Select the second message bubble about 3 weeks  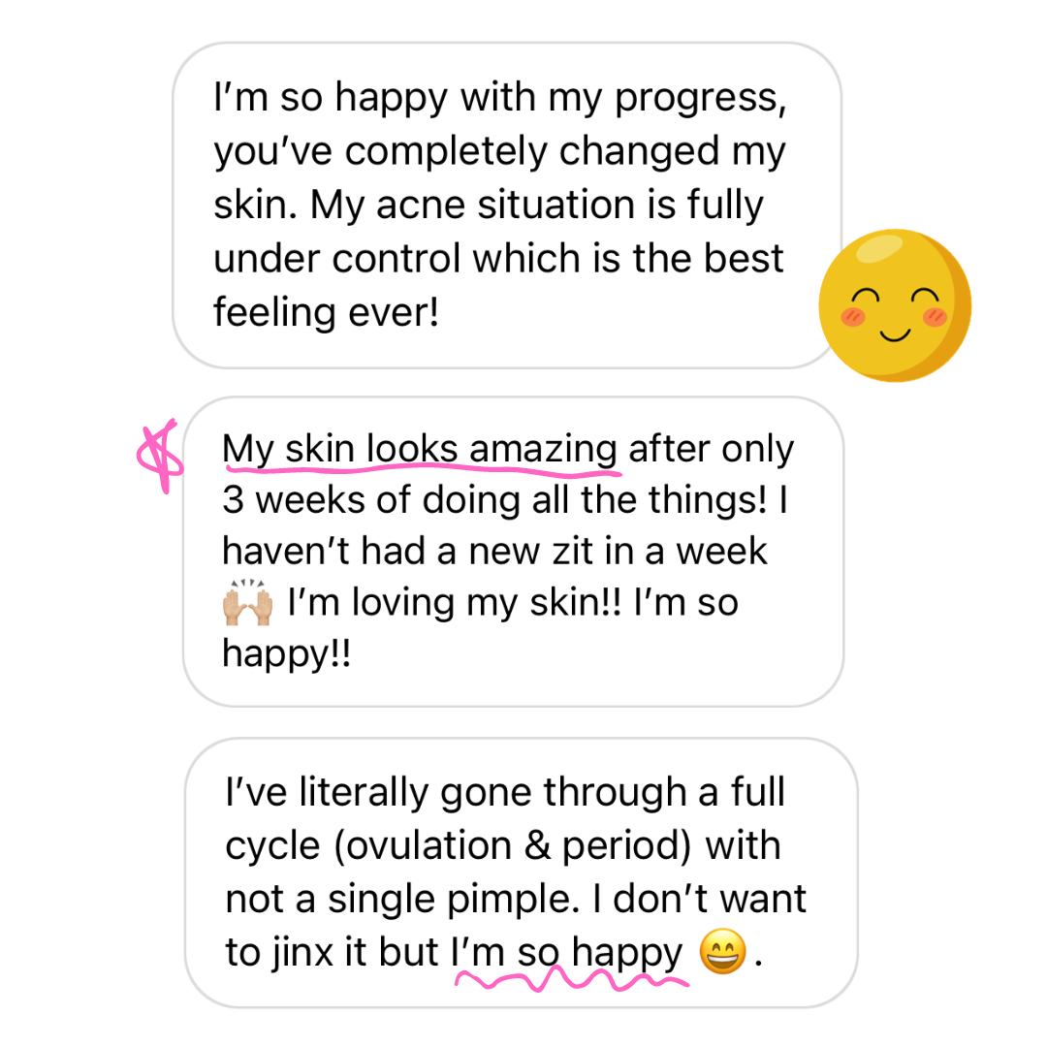point(514,552)
